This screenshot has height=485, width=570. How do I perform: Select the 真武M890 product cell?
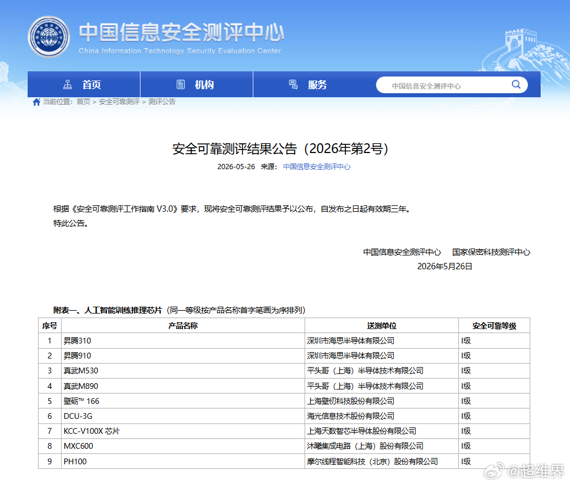(x=183, y=386)
